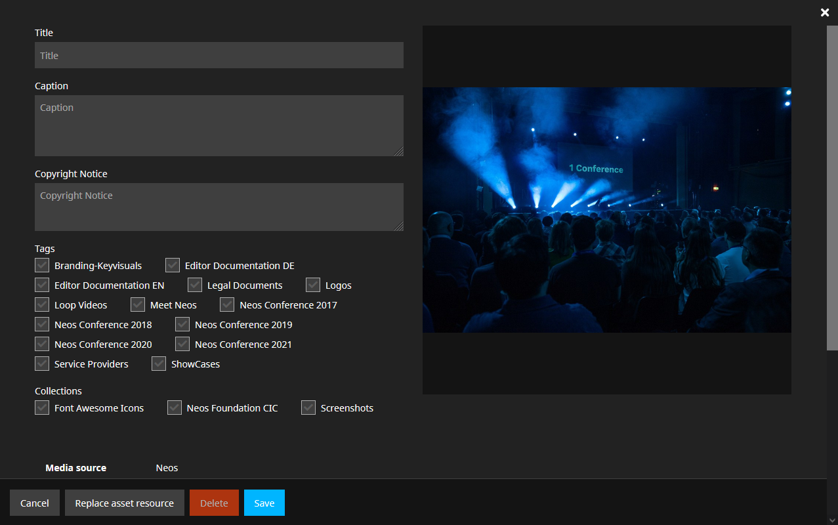This screenshot has height=525, width=838.
Task: Tick the Loop Videos tag checkbox
Action: coord(42,305)
